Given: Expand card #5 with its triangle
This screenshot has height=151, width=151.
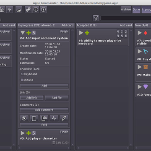Looking at the screenshot, I should 23,133.
